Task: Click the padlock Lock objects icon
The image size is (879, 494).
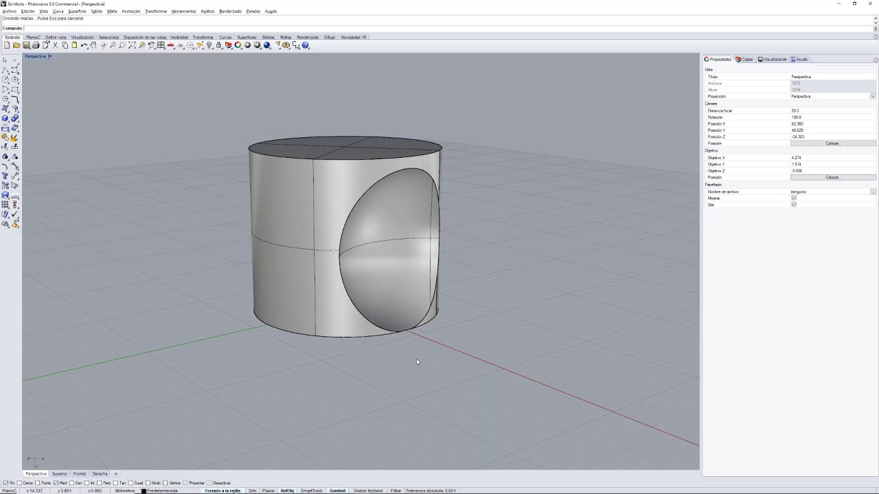Action: 219,45
